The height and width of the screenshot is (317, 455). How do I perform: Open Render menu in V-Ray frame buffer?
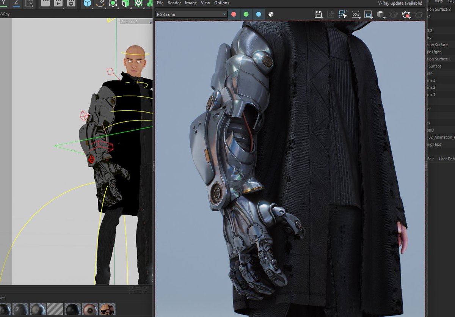(174, 3)
